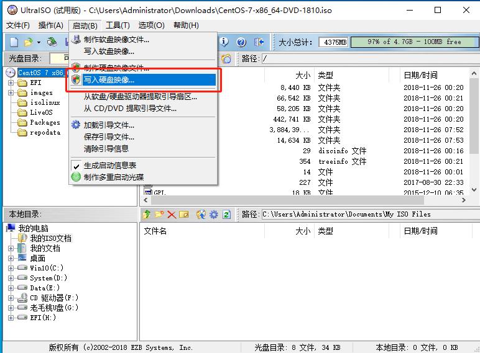
Task: Click the LiveOS folder icon in tree
Action: click(22, 112)
